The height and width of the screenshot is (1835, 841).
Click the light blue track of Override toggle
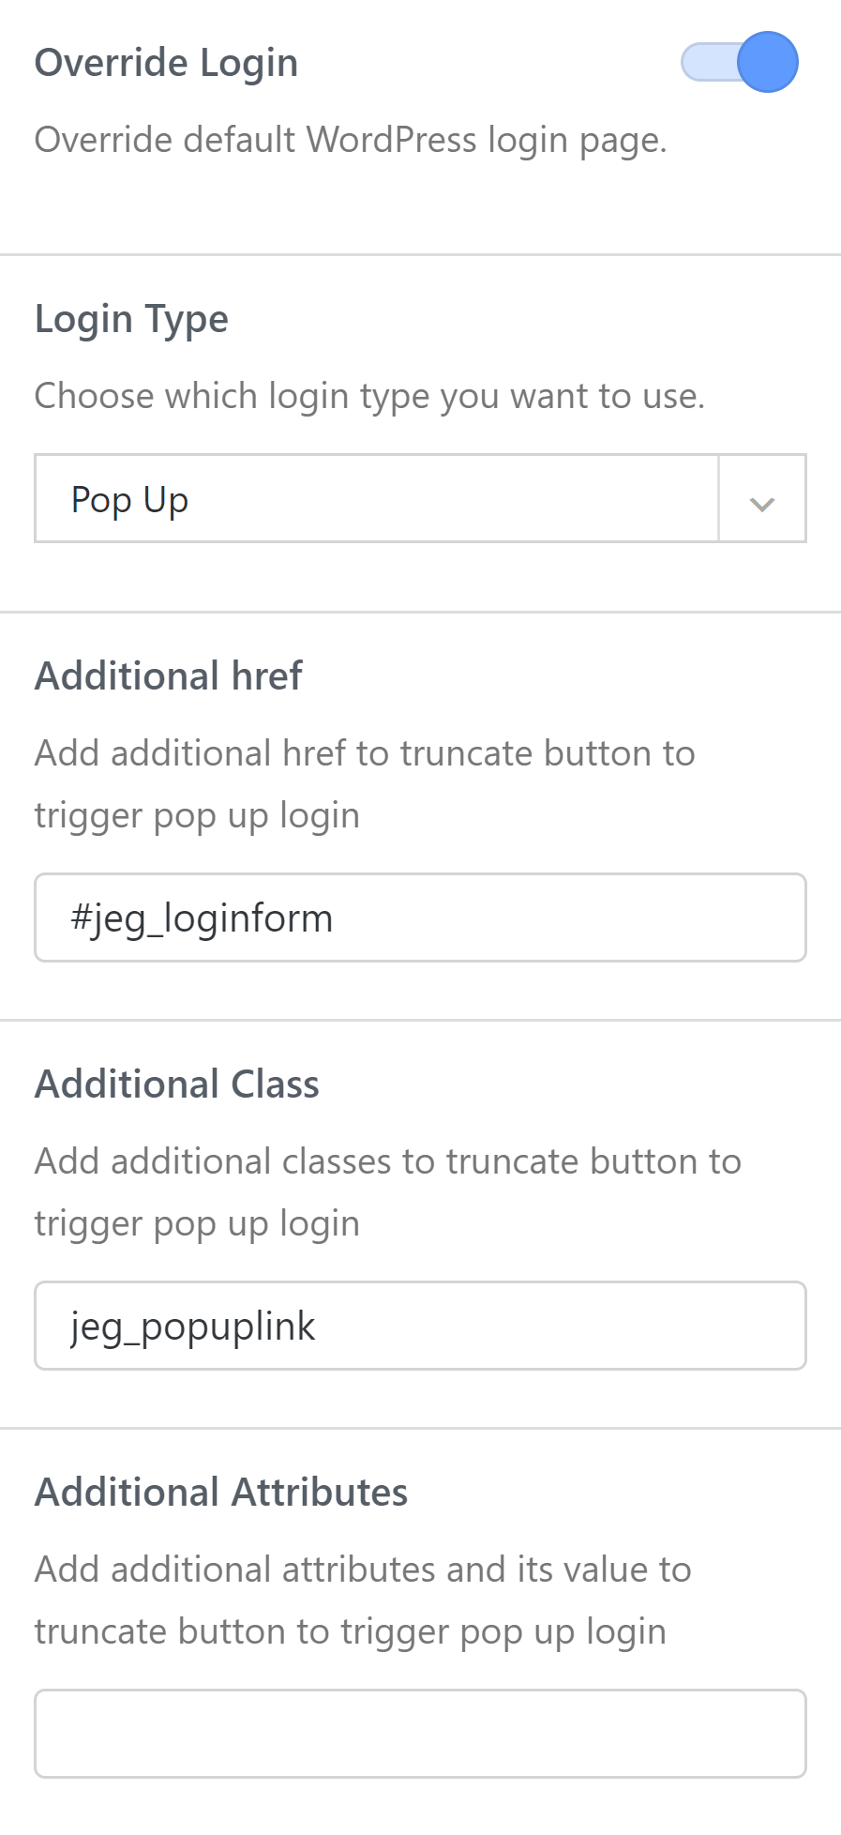[705, 63]
